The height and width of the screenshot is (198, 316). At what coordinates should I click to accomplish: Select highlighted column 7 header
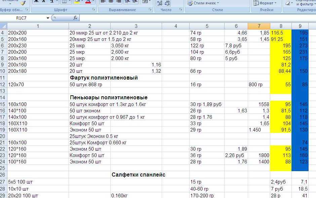(259, 26)
